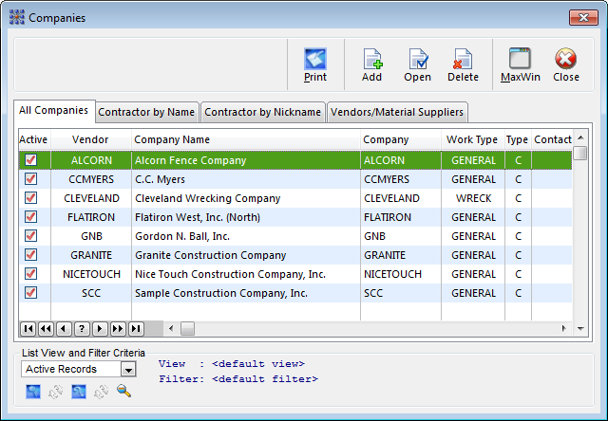Click the '<default filter>' text
The width and height of the screenshot is (608, 421).
pyautogui.click(x=265, y=379)
